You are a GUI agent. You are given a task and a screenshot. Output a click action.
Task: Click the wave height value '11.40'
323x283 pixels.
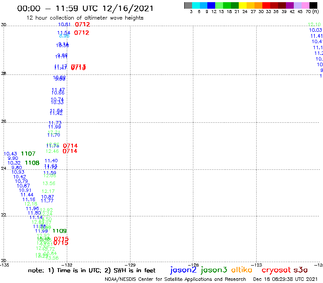tap(52, 161)
